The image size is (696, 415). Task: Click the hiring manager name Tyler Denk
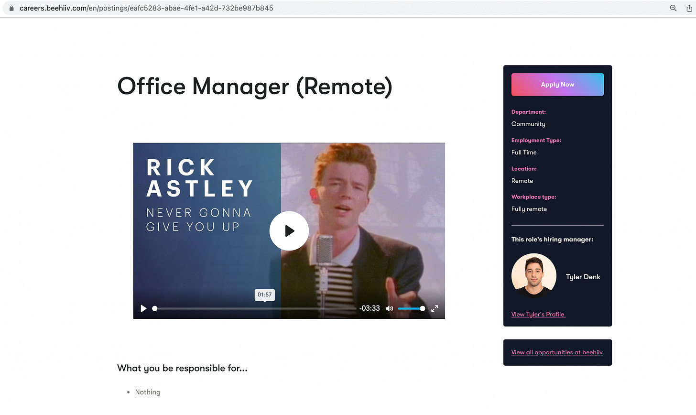pos(583,277)
